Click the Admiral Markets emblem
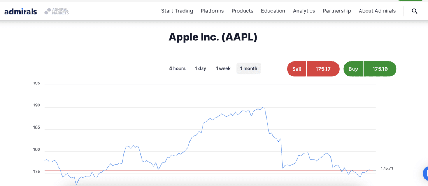 coord(57,11)
